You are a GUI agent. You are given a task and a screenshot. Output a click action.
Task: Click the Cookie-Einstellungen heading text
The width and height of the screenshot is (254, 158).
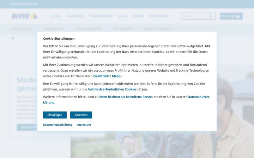[59, 39]
